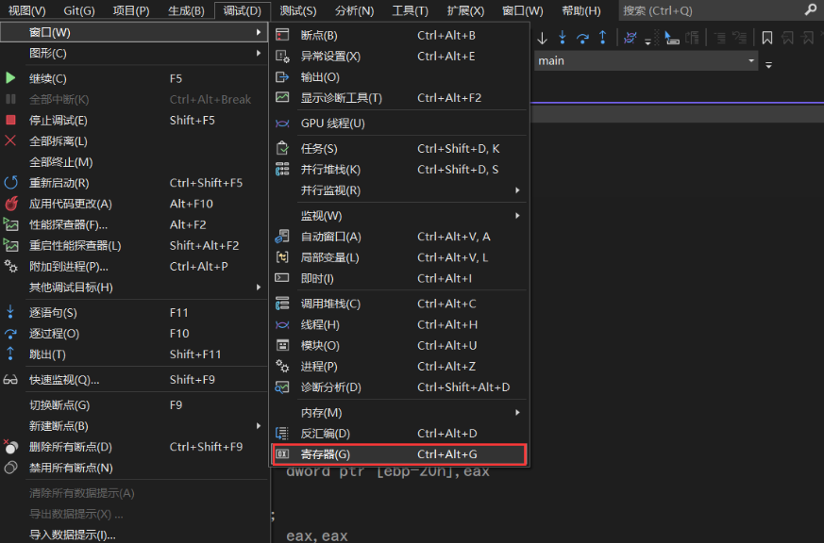
Task: Click the flame icon for 应用代码更改
Action: (11, 204)
